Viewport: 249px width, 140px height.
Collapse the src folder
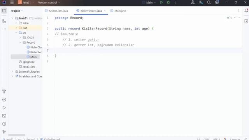(x=16, y=33)
